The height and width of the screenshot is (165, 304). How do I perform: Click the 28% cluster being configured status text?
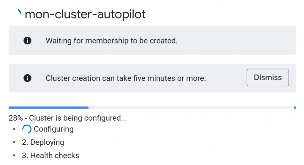[68, 118]
